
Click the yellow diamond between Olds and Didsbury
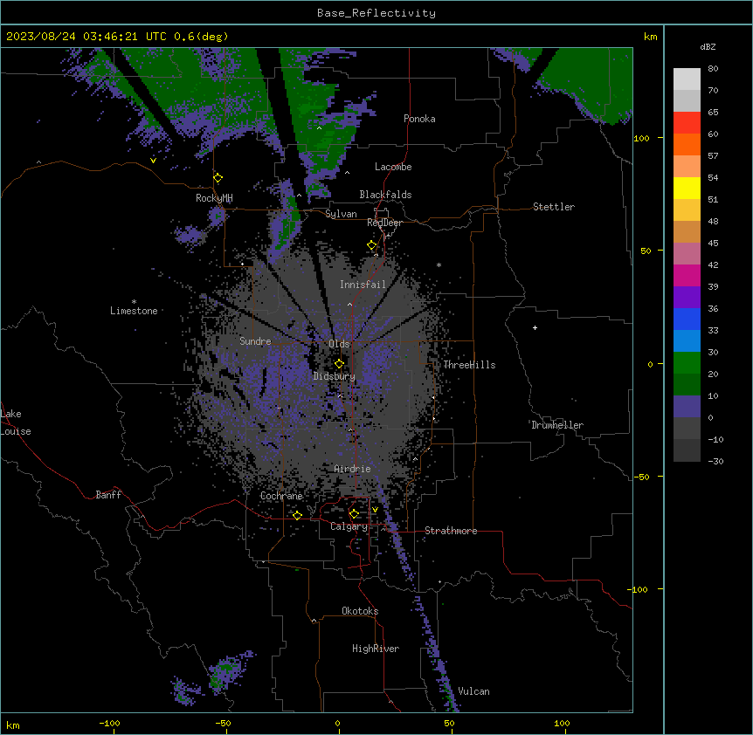coord(339,364)
